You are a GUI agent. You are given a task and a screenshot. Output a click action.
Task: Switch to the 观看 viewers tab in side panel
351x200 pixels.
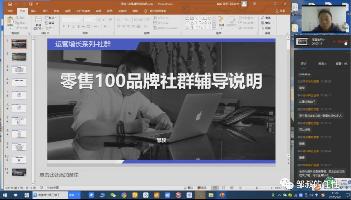pyautogui.click(x=341, y=64)
